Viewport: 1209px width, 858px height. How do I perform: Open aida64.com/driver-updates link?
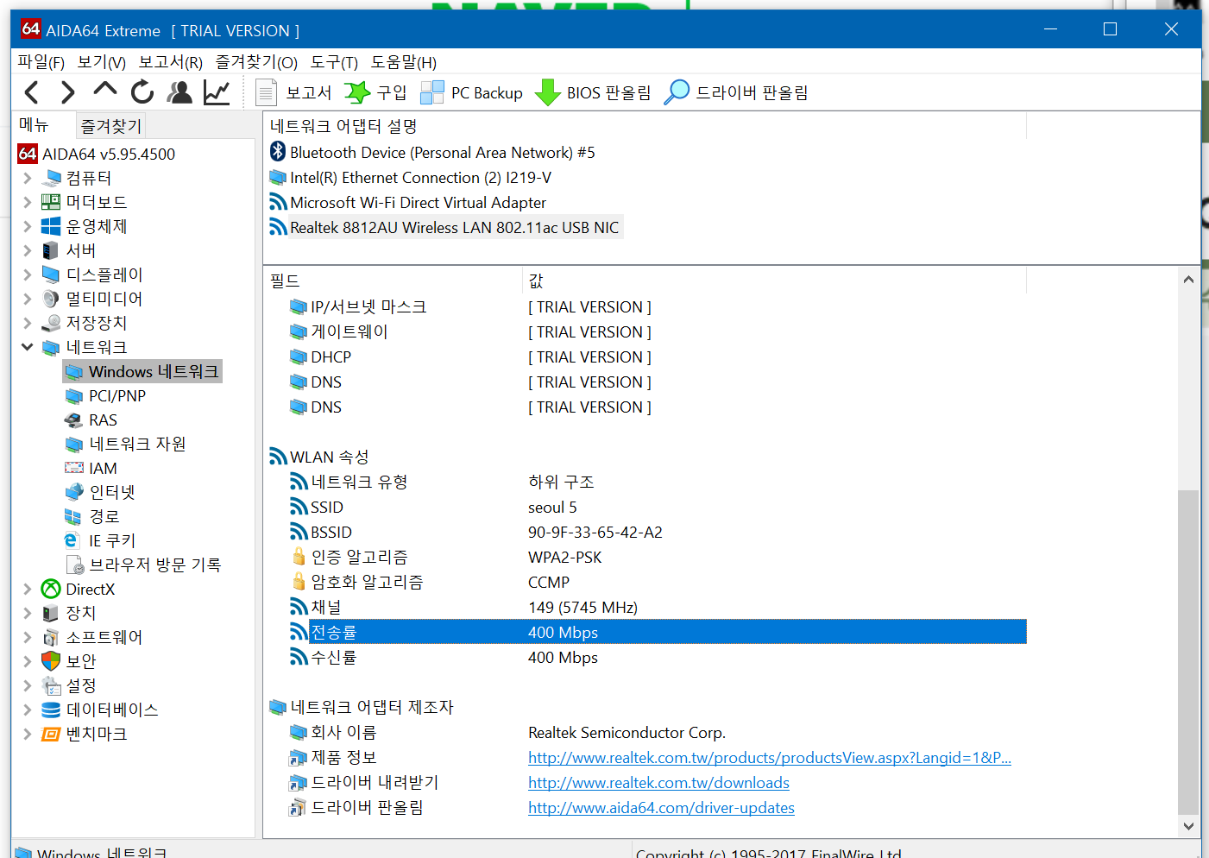(661, 807)
